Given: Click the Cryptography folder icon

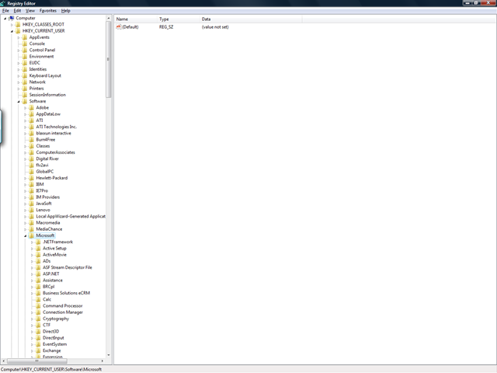Looking at the screenshot, I should click(x=38, y=319).
